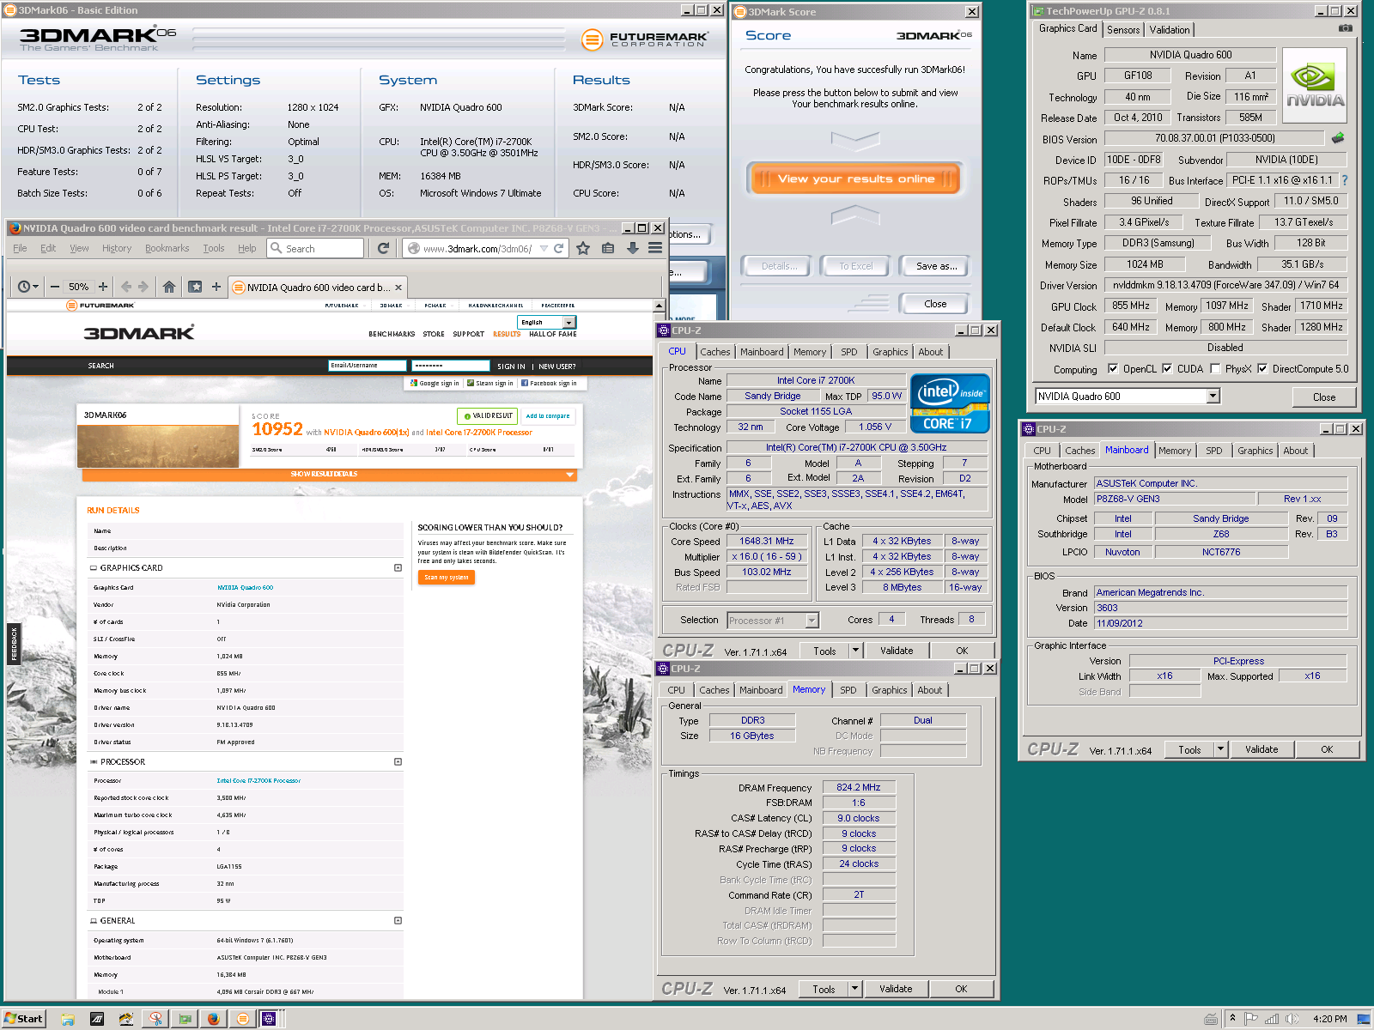Click the Firefox search input box
Image resolution: width=1374 pixels, height=1030 pixels.
[x=316, y=248]
